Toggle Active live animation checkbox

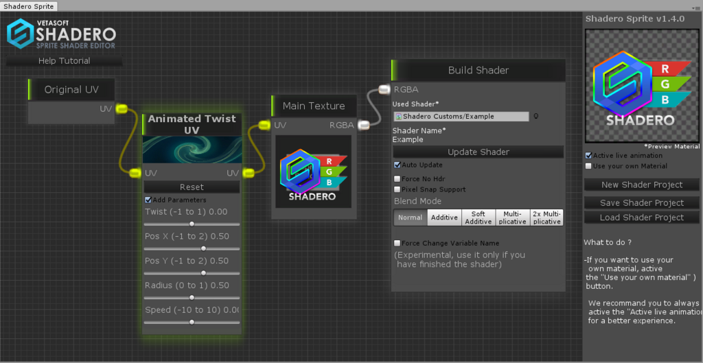pos(588,156)
